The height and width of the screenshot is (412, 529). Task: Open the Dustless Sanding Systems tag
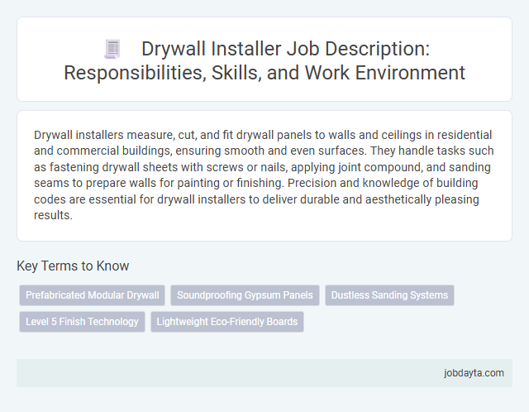389,295
